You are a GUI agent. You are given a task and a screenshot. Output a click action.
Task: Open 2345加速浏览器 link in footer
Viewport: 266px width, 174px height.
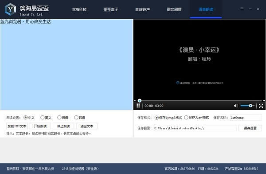pyautogui.click(x=80, y=169)
